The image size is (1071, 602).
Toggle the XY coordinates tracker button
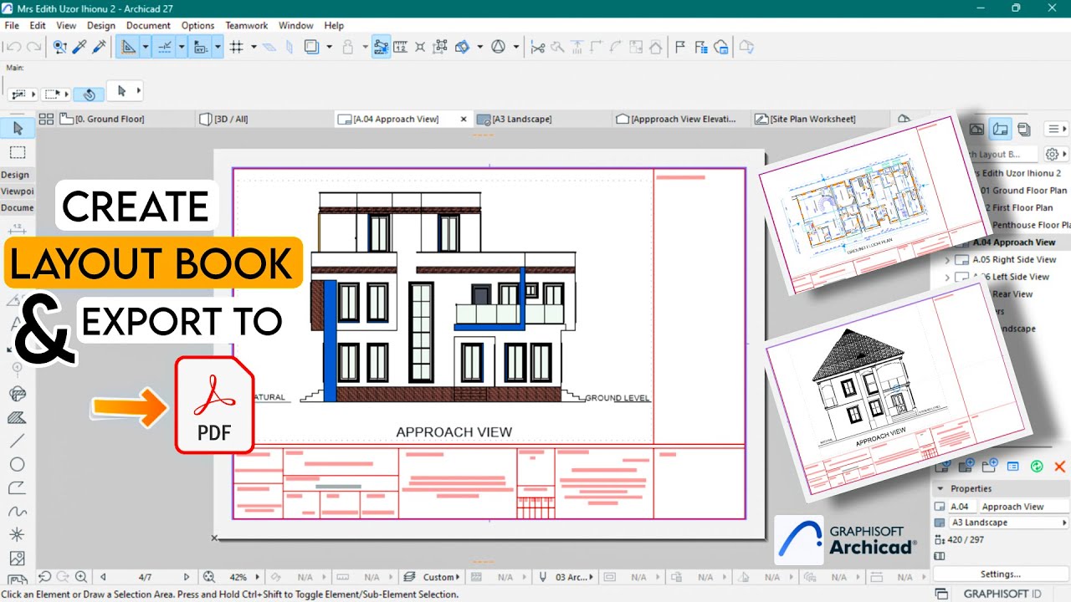coord(200,47)
